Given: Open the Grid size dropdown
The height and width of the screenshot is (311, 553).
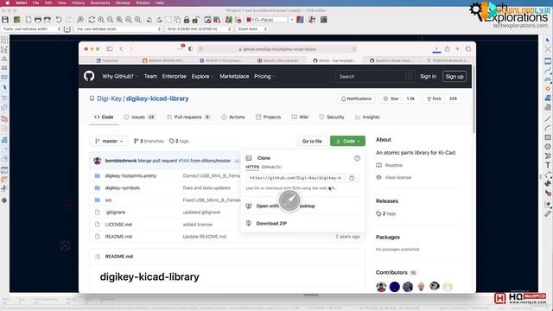Looking at the screenshot, I should pyautogui.click(x=199, y=29).
